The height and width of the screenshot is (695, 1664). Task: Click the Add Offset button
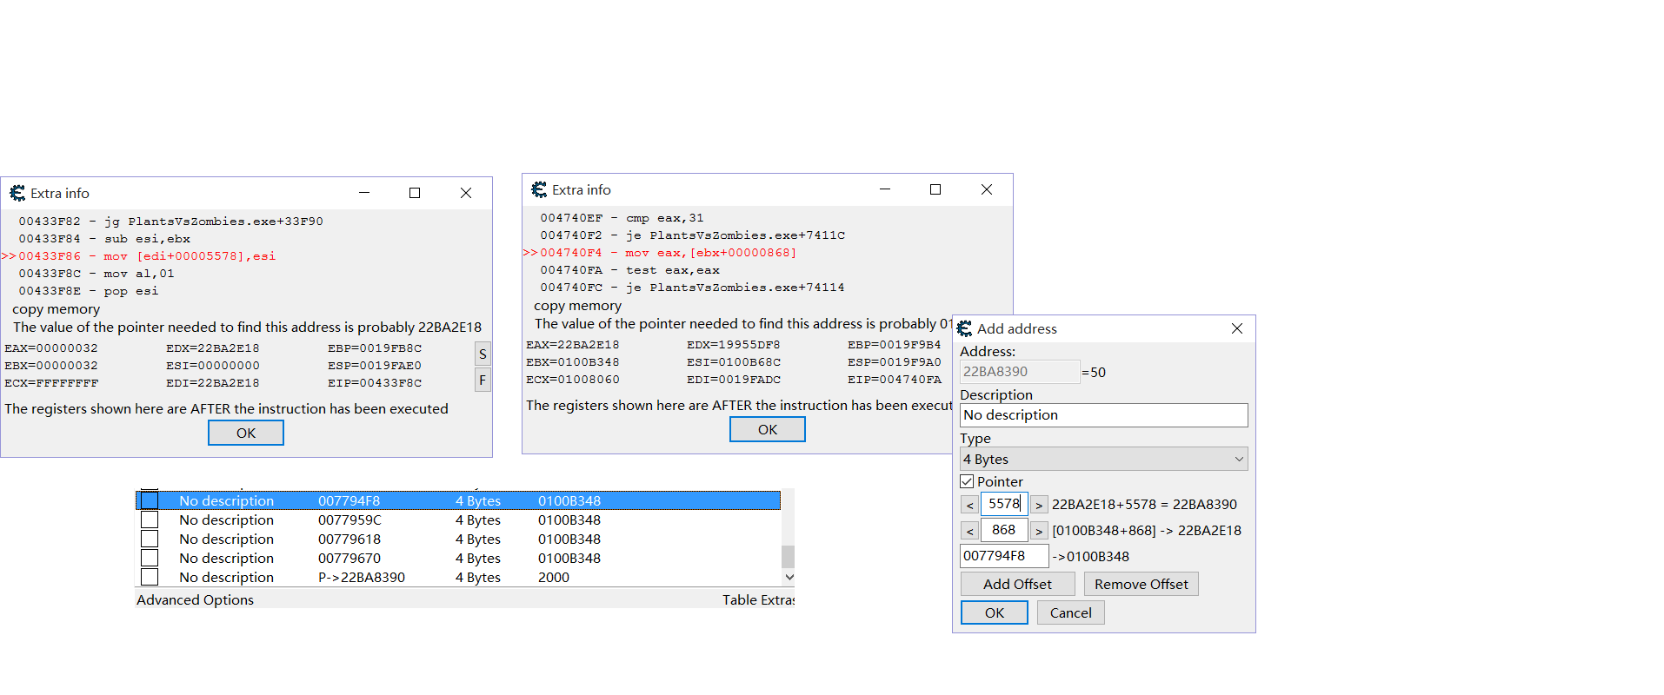(x=1017, y=584)
